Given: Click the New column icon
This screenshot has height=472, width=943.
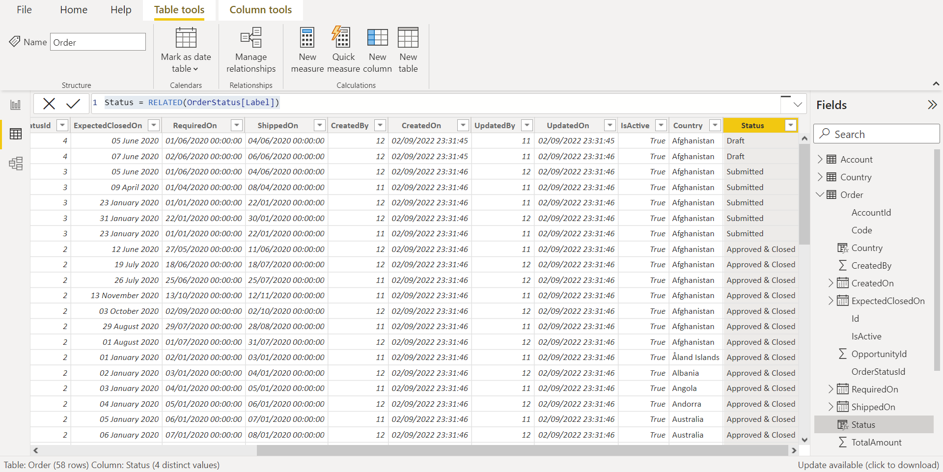Looking at the screenshot, I should [377, 50].
